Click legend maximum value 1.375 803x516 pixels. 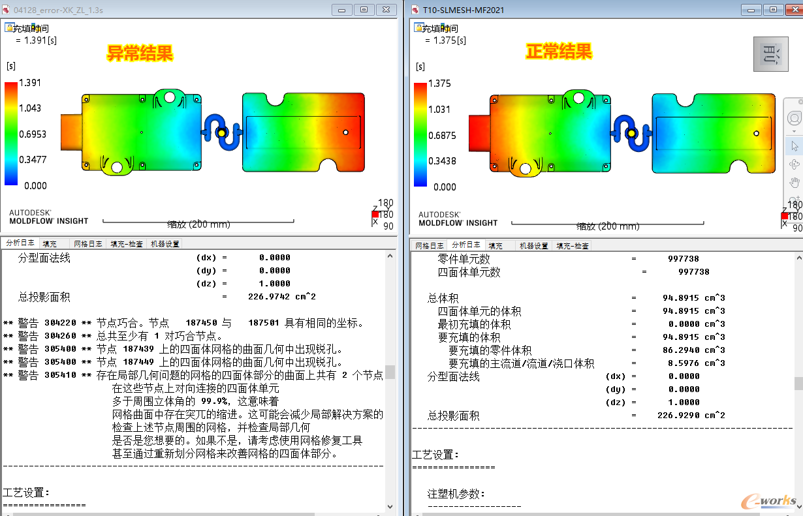pyautogui.click(x=439, y=83)
